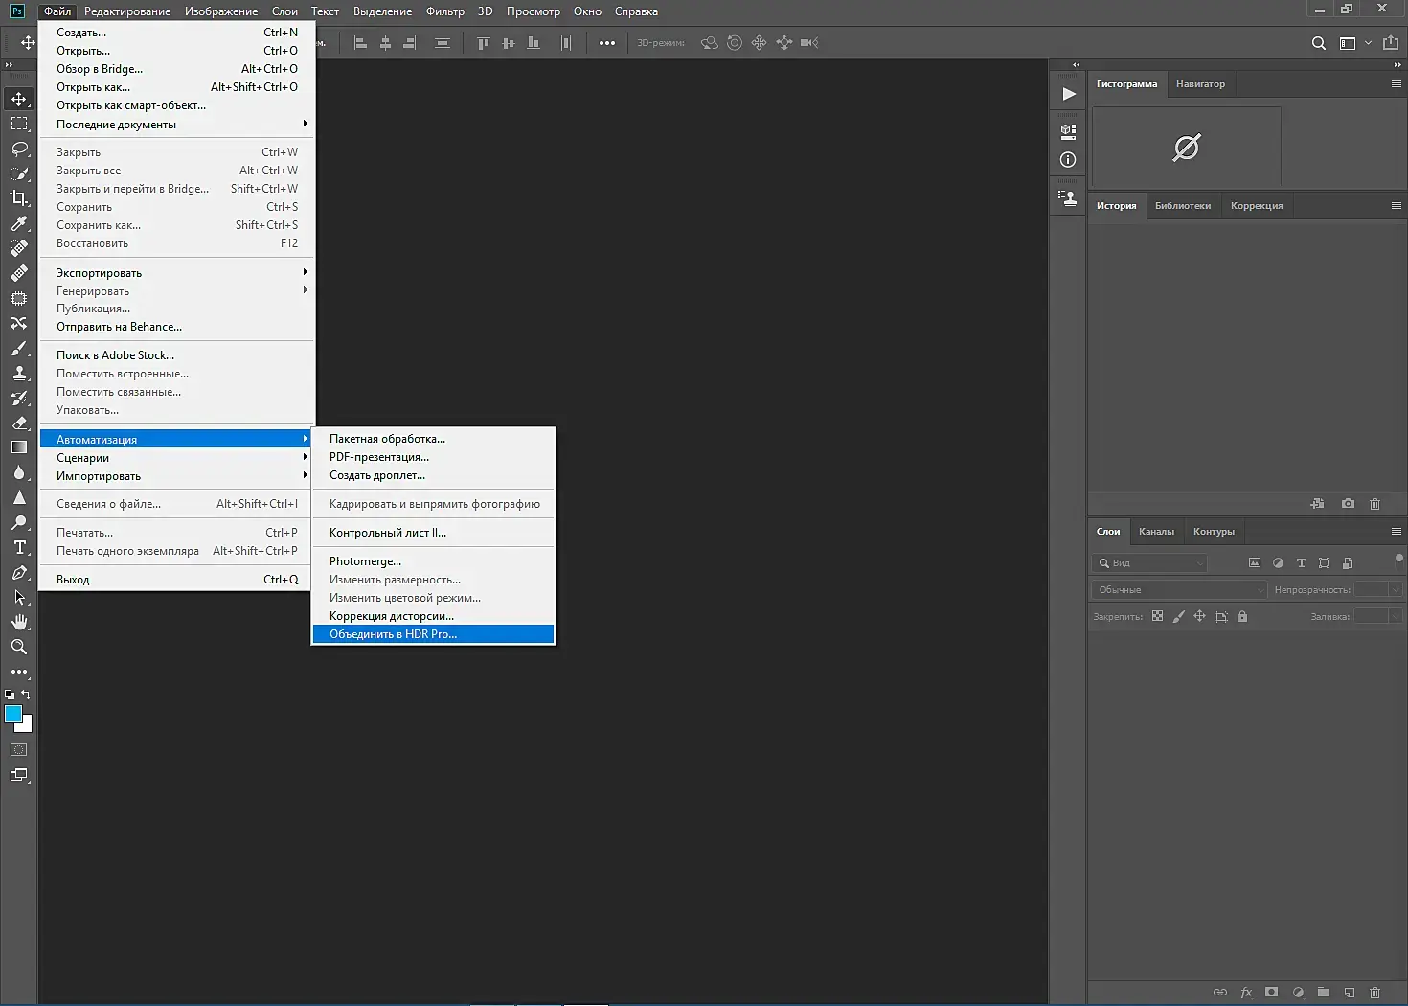1408x1006 pixels.
Task: Select the Eyedropper tool
Action: 19,223
